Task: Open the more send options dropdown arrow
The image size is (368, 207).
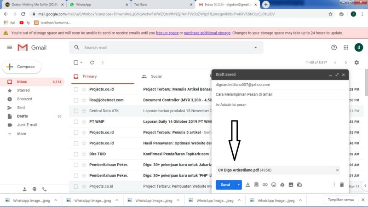Action: [x=238, y=185]
